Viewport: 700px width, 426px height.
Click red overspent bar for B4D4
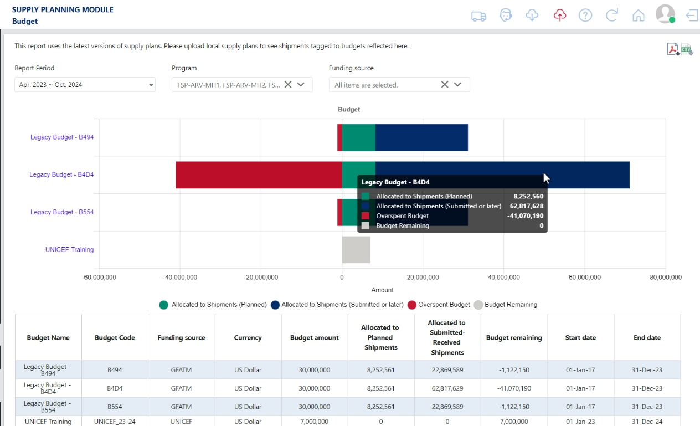click(259, 175)
